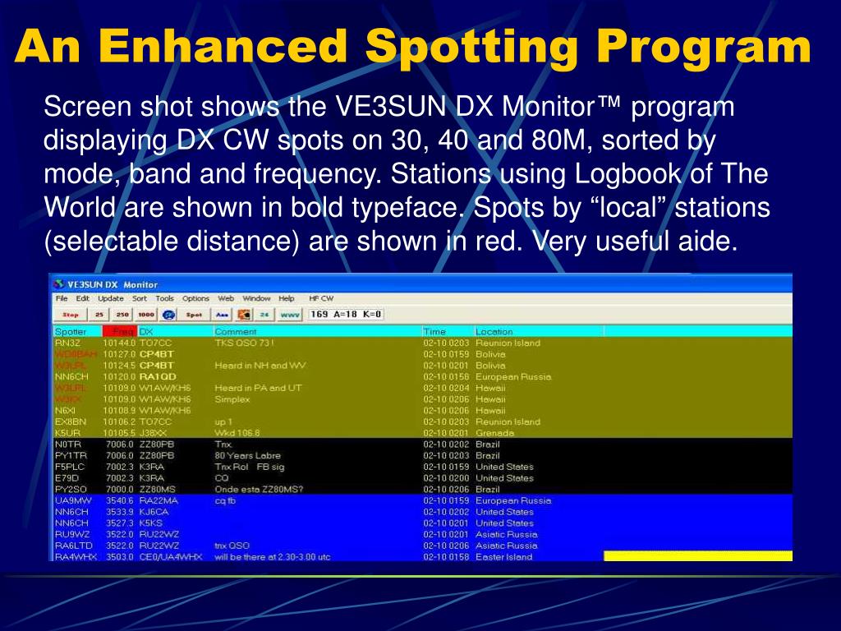
Task: Select DX callsign RA1QD
Action: pyautogui.click(x=158, y=376)
